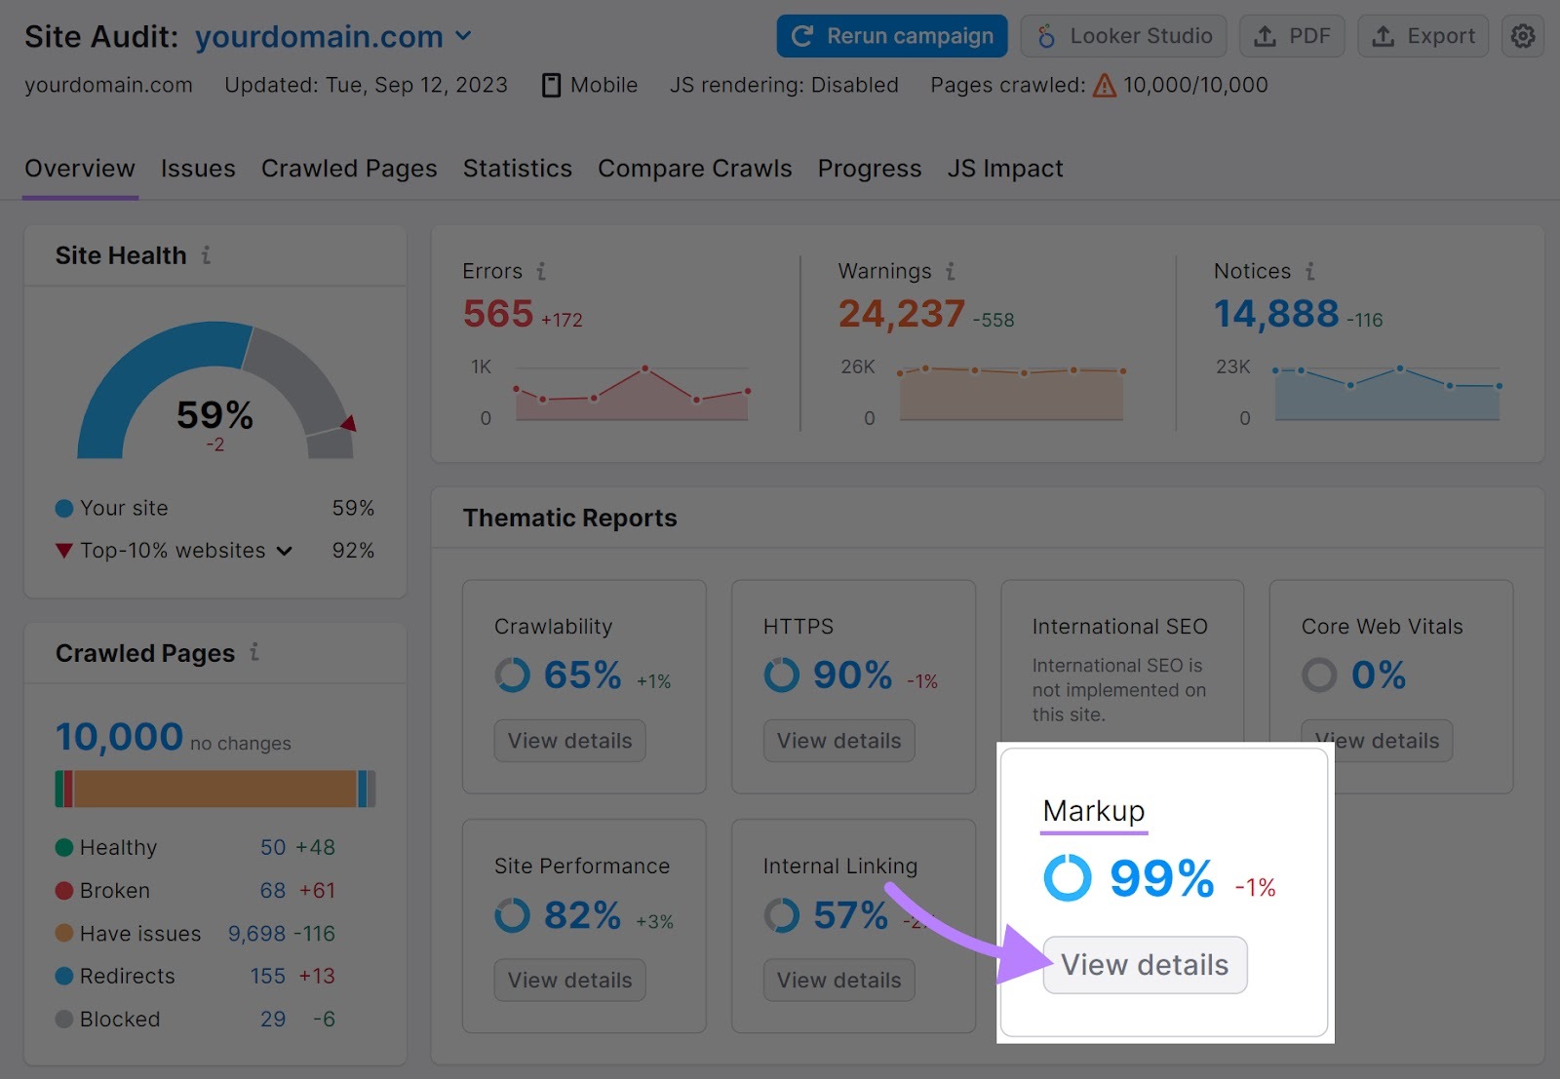View details for Site Performance
Viewport: 1560px width, 1079px height.
[570, 981]
